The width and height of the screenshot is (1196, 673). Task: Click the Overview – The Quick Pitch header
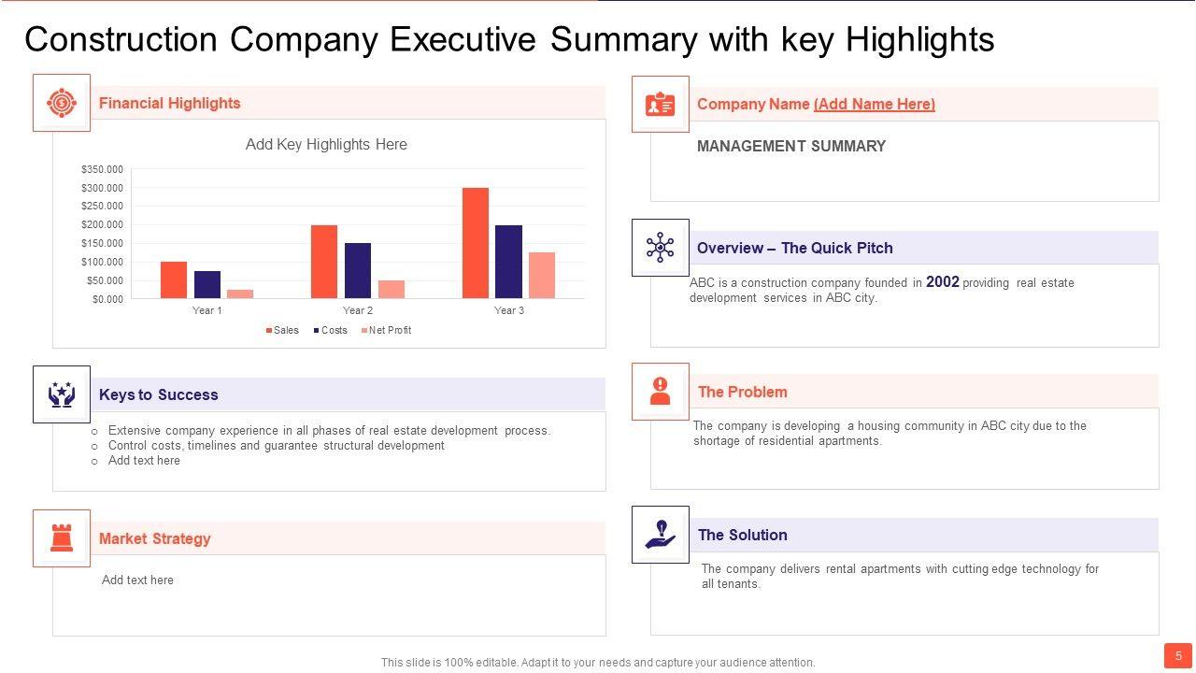coord(794,248)
